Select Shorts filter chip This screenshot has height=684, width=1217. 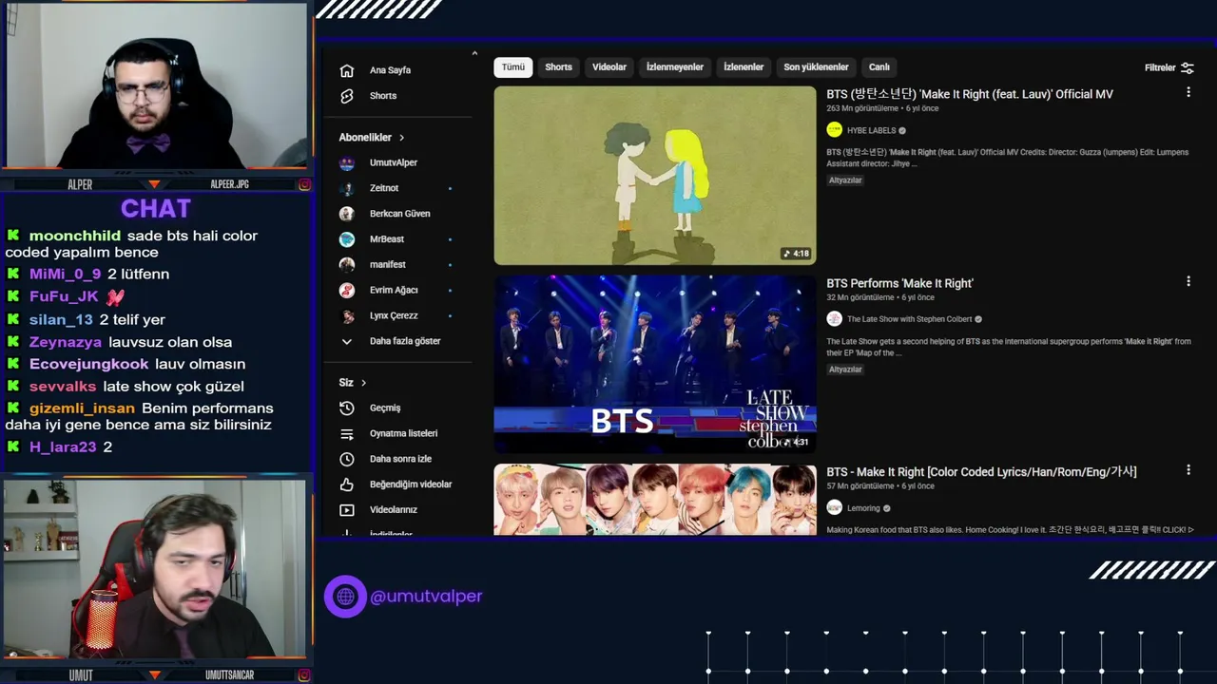point(559,67)
